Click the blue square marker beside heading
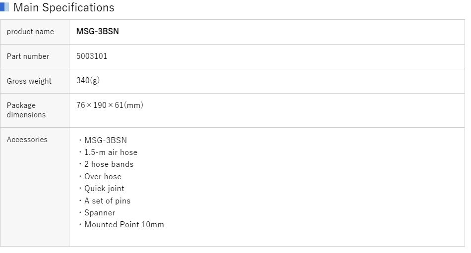This screenshot has width=471, height=253. pyautogui.click(x=4, y=7)
